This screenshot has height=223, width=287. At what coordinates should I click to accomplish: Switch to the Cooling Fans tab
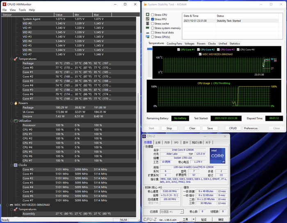174,44
